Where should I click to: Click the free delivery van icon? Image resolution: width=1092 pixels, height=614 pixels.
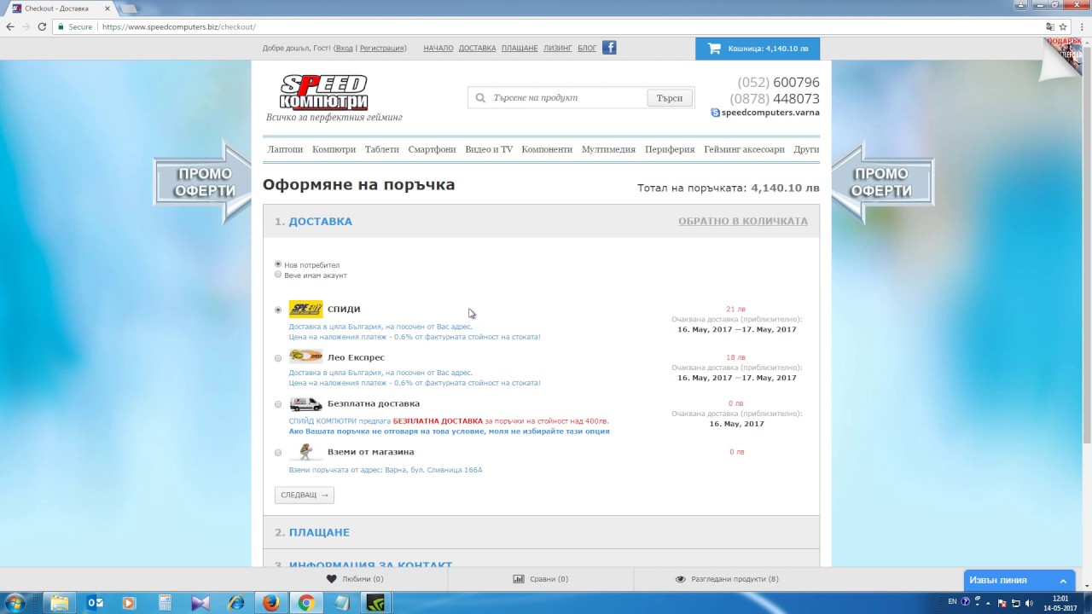(x=305, y=404)
